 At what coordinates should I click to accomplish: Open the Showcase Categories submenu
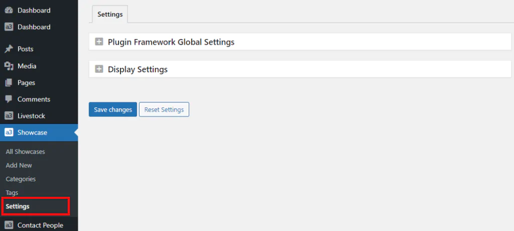21,179
